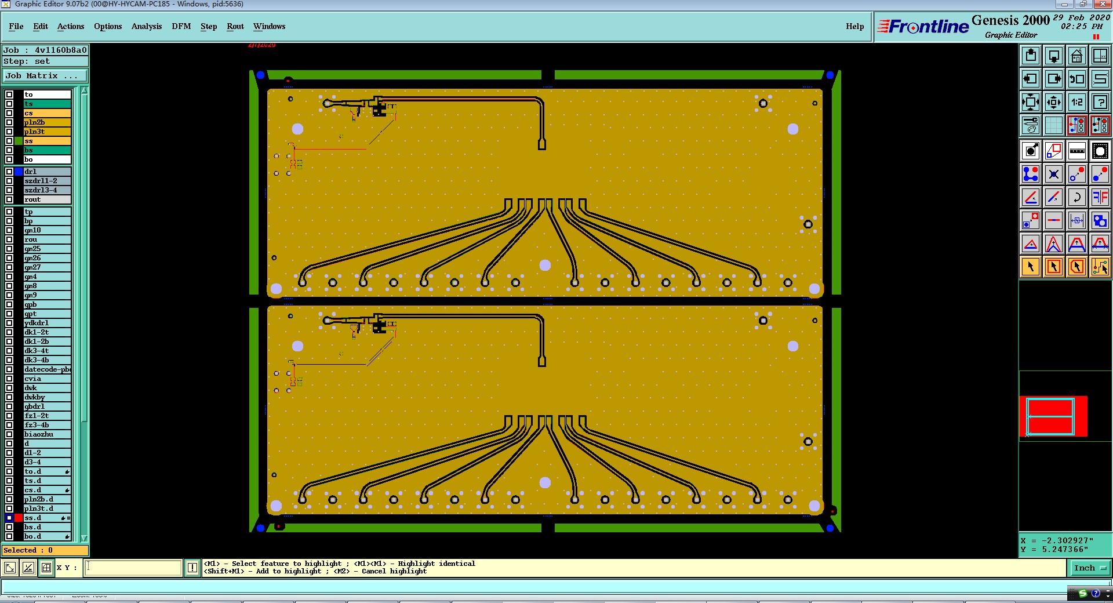
Task: Click the previous view undo-zoom icon
Action: pyautogui.click(x=1077, y=79)
